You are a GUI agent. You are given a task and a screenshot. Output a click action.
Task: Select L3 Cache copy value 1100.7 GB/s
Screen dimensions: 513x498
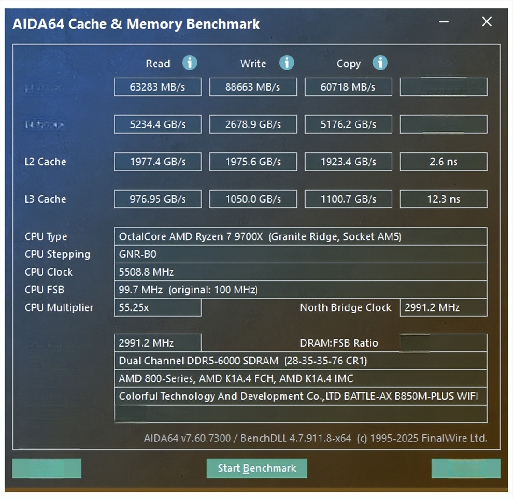348,199
